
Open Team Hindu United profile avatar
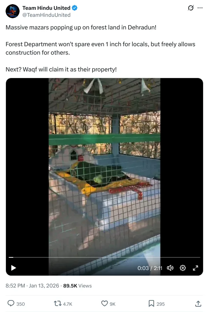pyautogui.click(x=13, y=11)
